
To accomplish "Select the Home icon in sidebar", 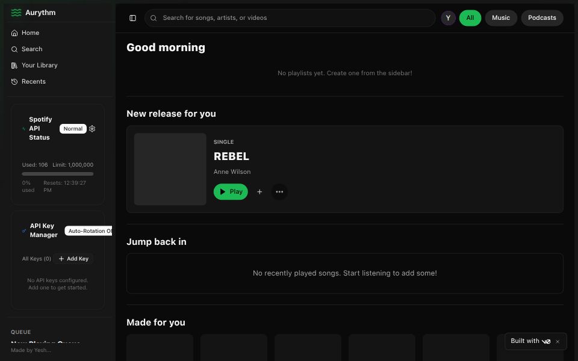I will coord(14,32).
